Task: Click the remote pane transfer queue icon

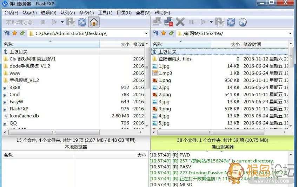Action: click(x=219, y=22)
